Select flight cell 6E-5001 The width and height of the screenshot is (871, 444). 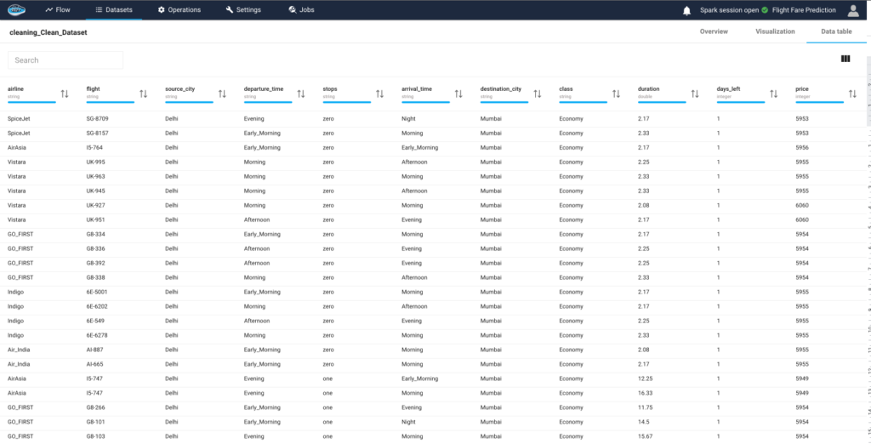coord(97,293)
